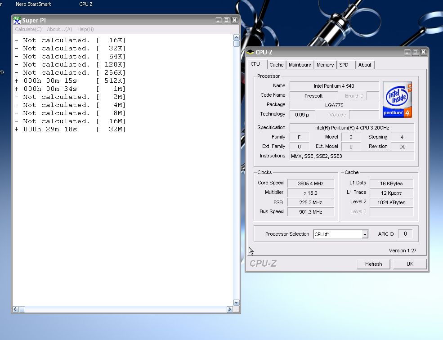Click the Core Speed value '3605.4 MHz'

pyautogui.click(x=310, y=183)
